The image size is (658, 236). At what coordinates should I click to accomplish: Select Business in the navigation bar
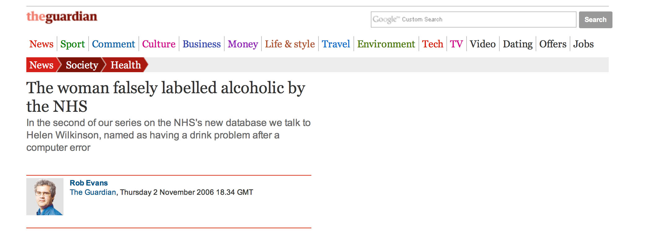(201, 44)
